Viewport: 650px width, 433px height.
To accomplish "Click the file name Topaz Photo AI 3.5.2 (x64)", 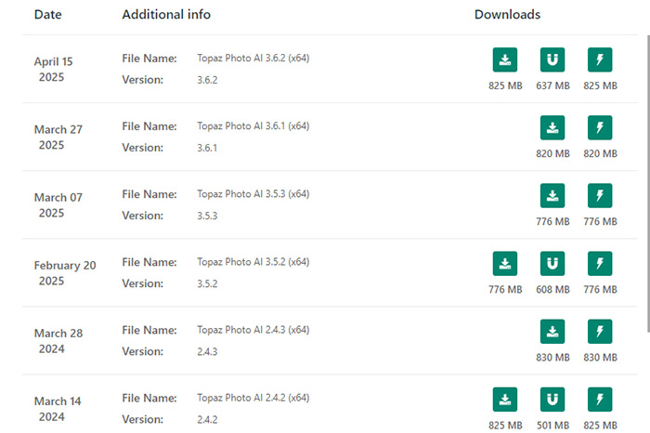I will point(253,262).
